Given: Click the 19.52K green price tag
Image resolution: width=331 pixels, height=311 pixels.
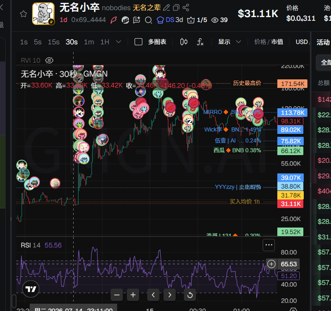Looking at the screenshot, I should [x=290, y=232].
